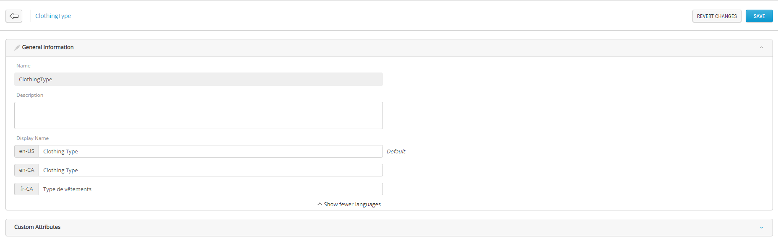This screenshot has width=778, height=246.
Task: Click inside the Name field
Action: pyautogui.click(x=198, y=79)
